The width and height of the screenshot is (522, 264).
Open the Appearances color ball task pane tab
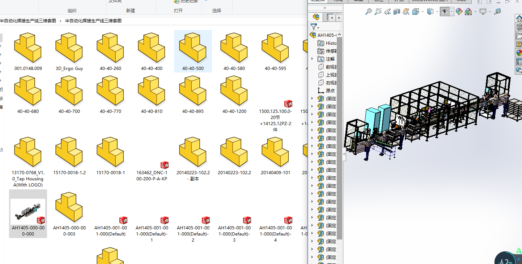point(519,53)
